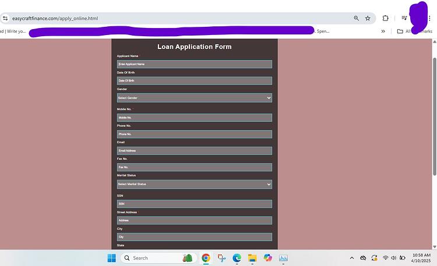This screenshot has width=437, height=266.
Task: Expand the Select Marital Status dropdown
Action: click(x=194, y=184)
